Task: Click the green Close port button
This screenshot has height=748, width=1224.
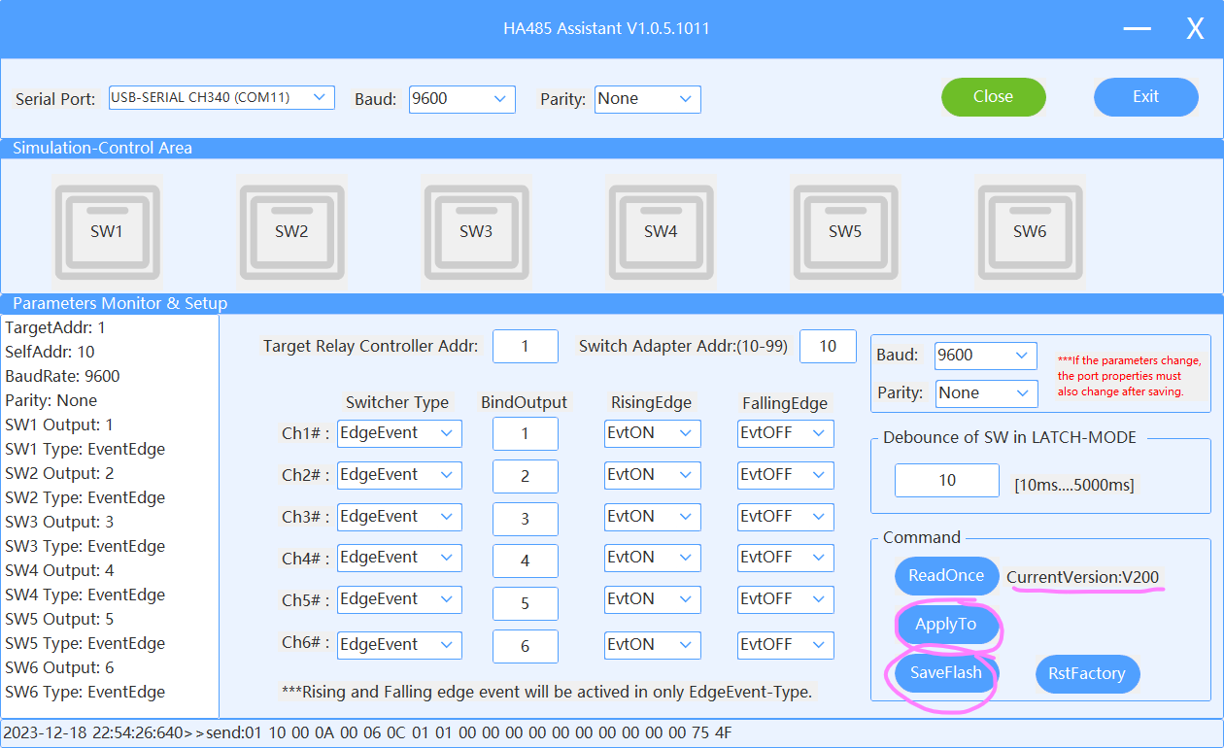Action: (x=993, y=97)
